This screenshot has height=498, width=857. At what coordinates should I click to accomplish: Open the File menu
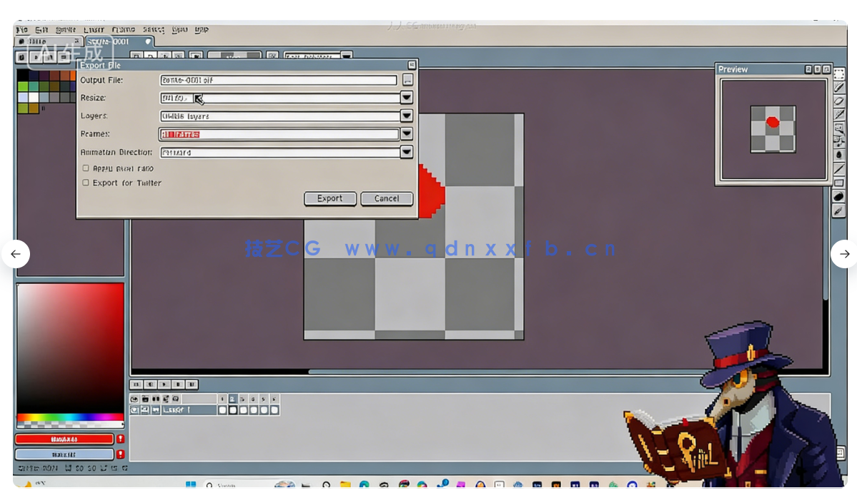coord(22,29)
